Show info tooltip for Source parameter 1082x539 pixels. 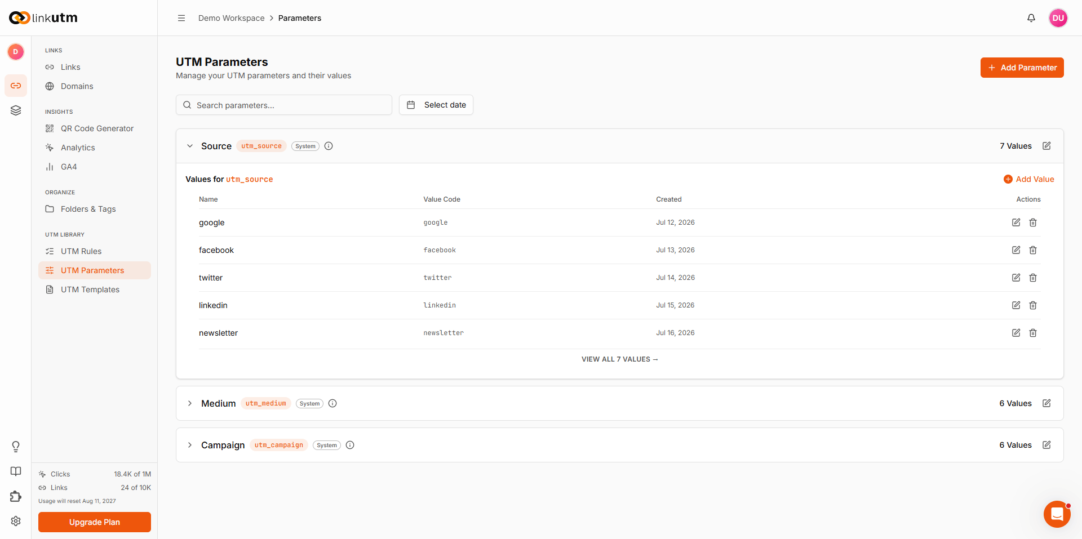329,146
